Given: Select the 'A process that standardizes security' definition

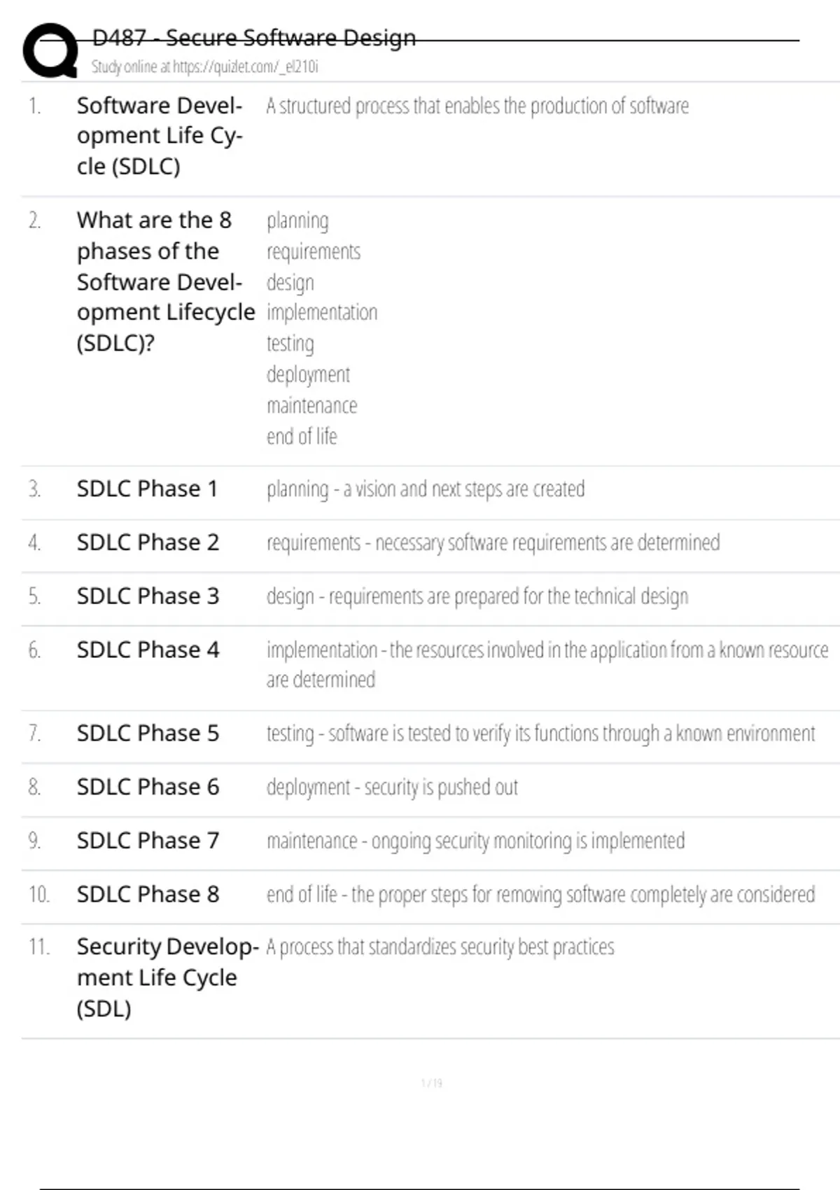Looking at the screenshot, I should click(440, 947).
